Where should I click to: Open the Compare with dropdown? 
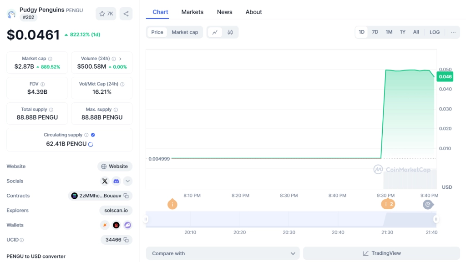click(223, 253)
